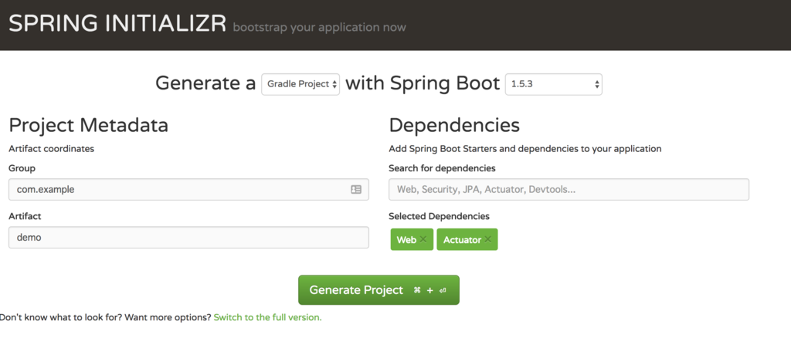Click the Project Metadata heading

(88, 125)
